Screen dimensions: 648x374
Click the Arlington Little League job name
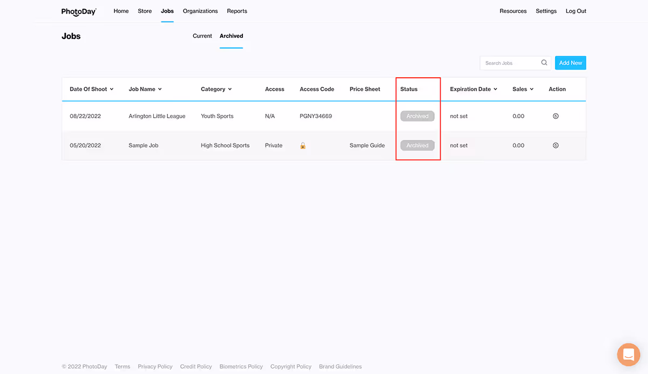coord(157,116)
